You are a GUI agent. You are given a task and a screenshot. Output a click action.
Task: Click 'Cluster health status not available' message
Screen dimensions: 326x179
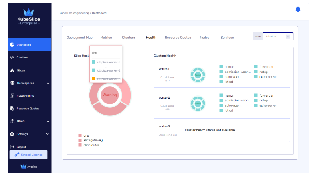[210, 130]
